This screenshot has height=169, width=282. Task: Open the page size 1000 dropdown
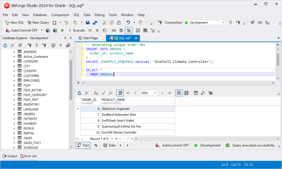coord(155,93)
